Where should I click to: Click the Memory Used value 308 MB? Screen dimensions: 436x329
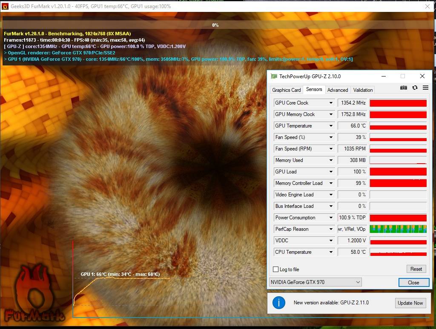(x=352, y=160)
